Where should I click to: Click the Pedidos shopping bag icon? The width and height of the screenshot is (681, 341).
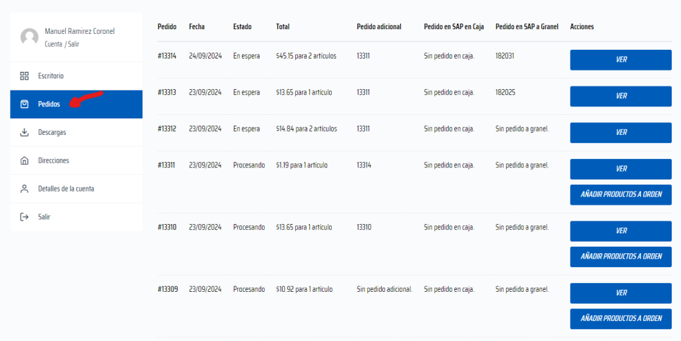(x=25, y=104)
